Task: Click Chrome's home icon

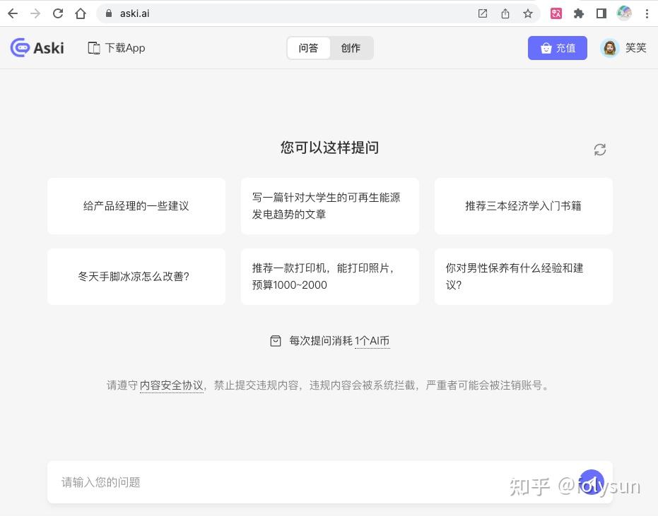Action: [x=81, y=13]
